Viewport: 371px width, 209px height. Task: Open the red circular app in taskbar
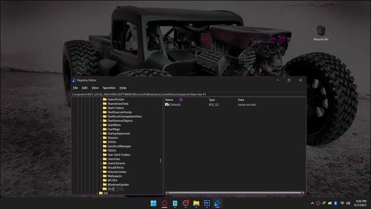coord(165,203)
